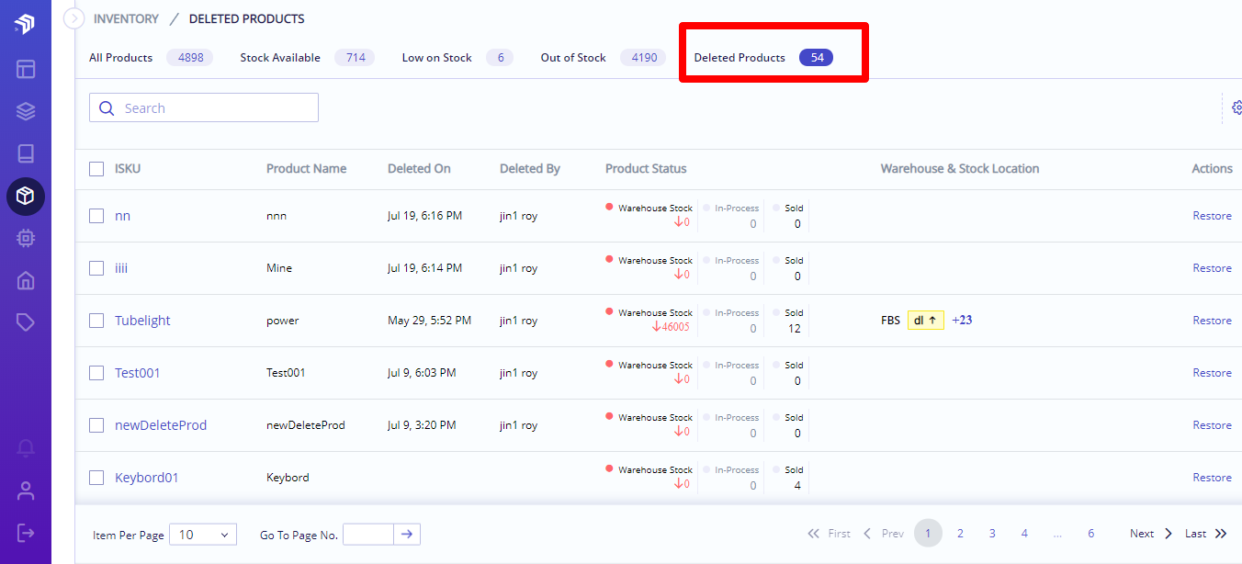Check the box next to Keybord01

click(x=96, y=478)
